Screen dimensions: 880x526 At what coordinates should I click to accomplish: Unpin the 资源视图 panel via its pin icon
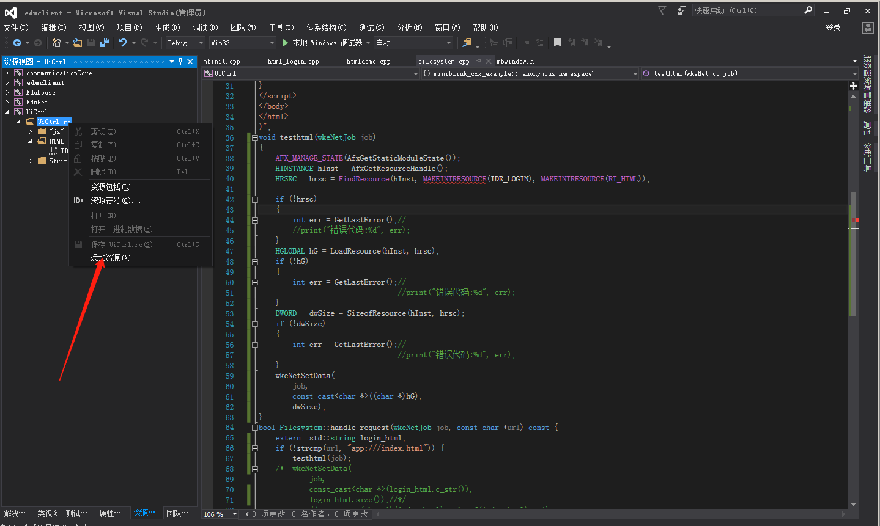coord(180,61)
